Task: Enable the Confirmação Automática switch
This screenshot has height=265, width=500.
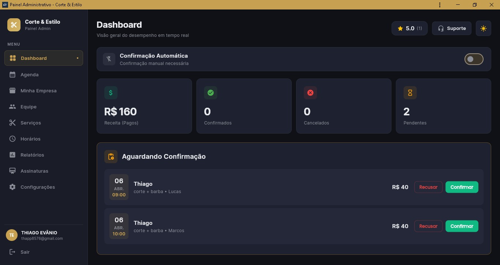Action: [474, 59]
